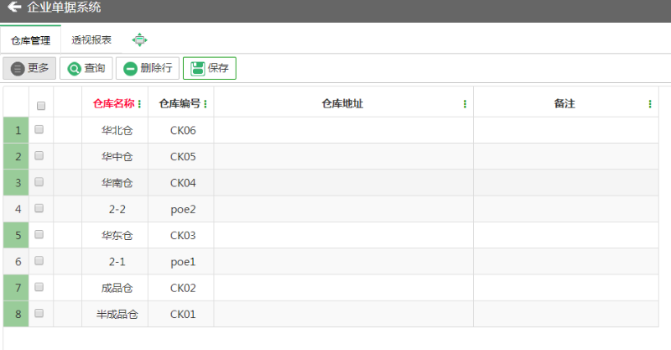Screen dimensions: 671x350
Task: Open the 仓库编号 column options menu
Action: point(205,104)
